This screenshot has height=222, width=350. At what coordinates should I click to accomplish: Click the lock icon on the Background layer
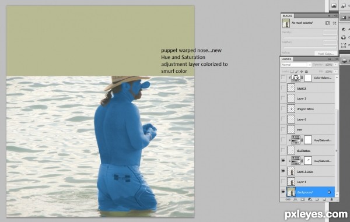329,192
